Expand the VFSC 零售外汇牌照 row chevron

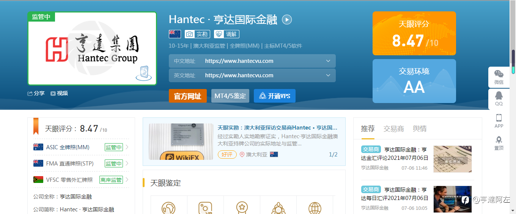point(127,180)
